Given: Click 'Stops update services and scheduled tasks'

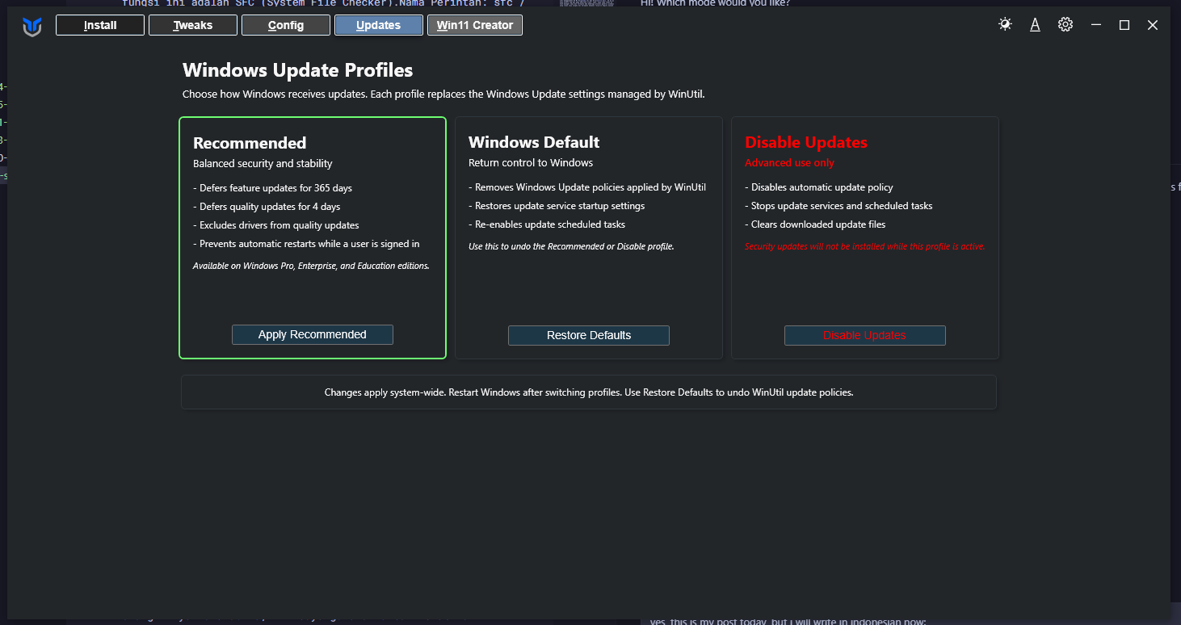Looking at the screenshot, I should point(838,206).
